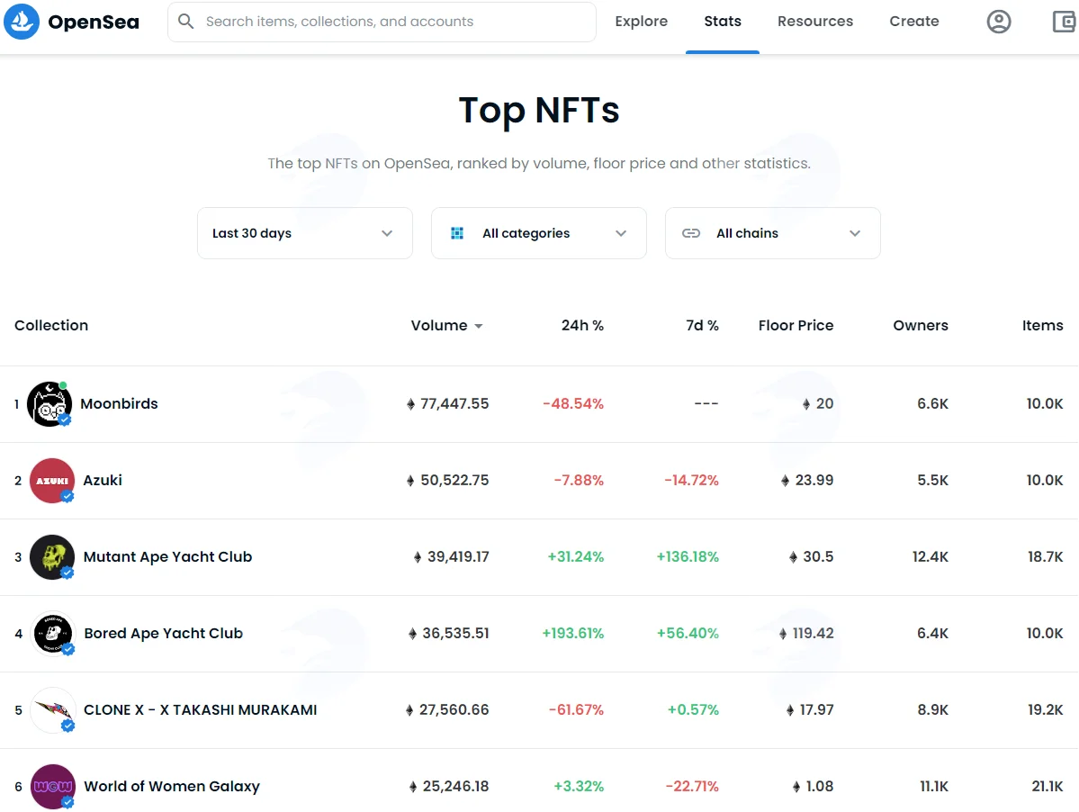Click the World of Women Galaxy avatar
Screen dimensions: 1079x812
[x=53, y=786]
